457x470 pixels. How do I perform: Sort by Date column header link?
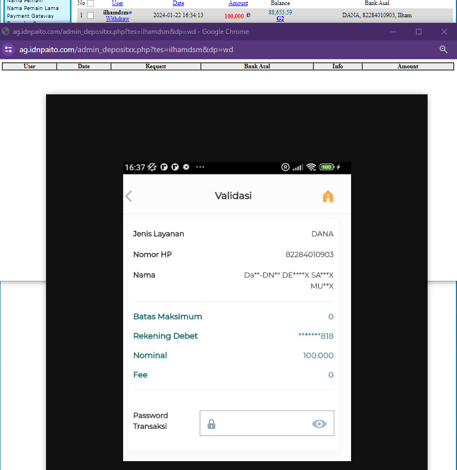click(178, 3)
